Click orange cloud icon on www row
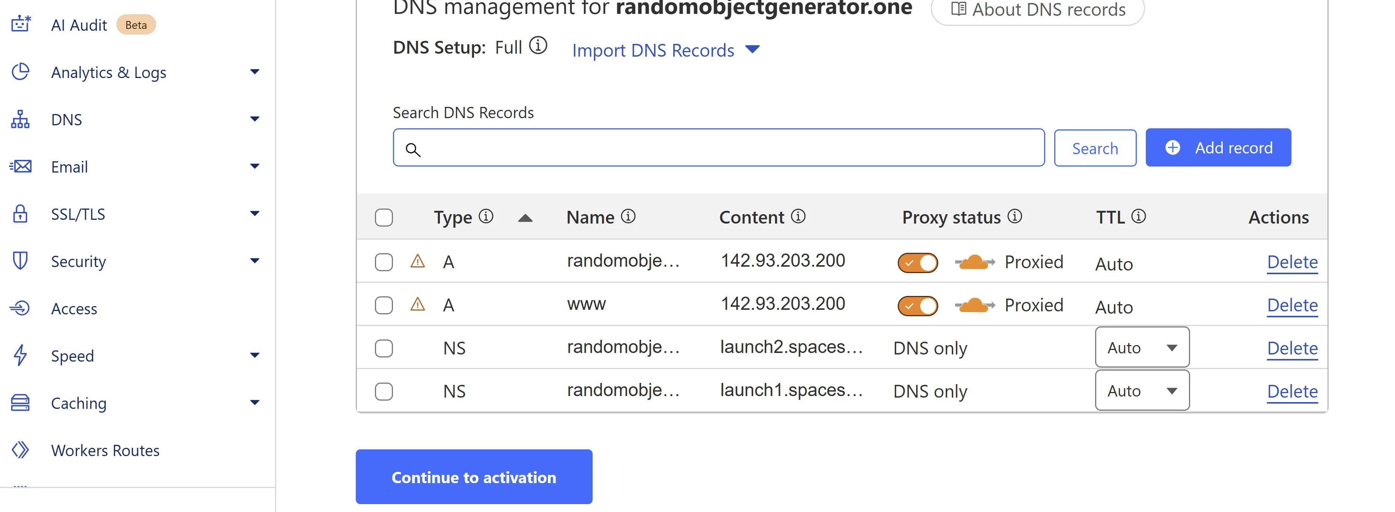 (x=975, y=305)
